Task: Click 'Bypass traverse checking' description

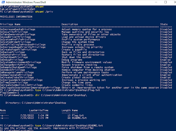Action: tap(79, 65)
